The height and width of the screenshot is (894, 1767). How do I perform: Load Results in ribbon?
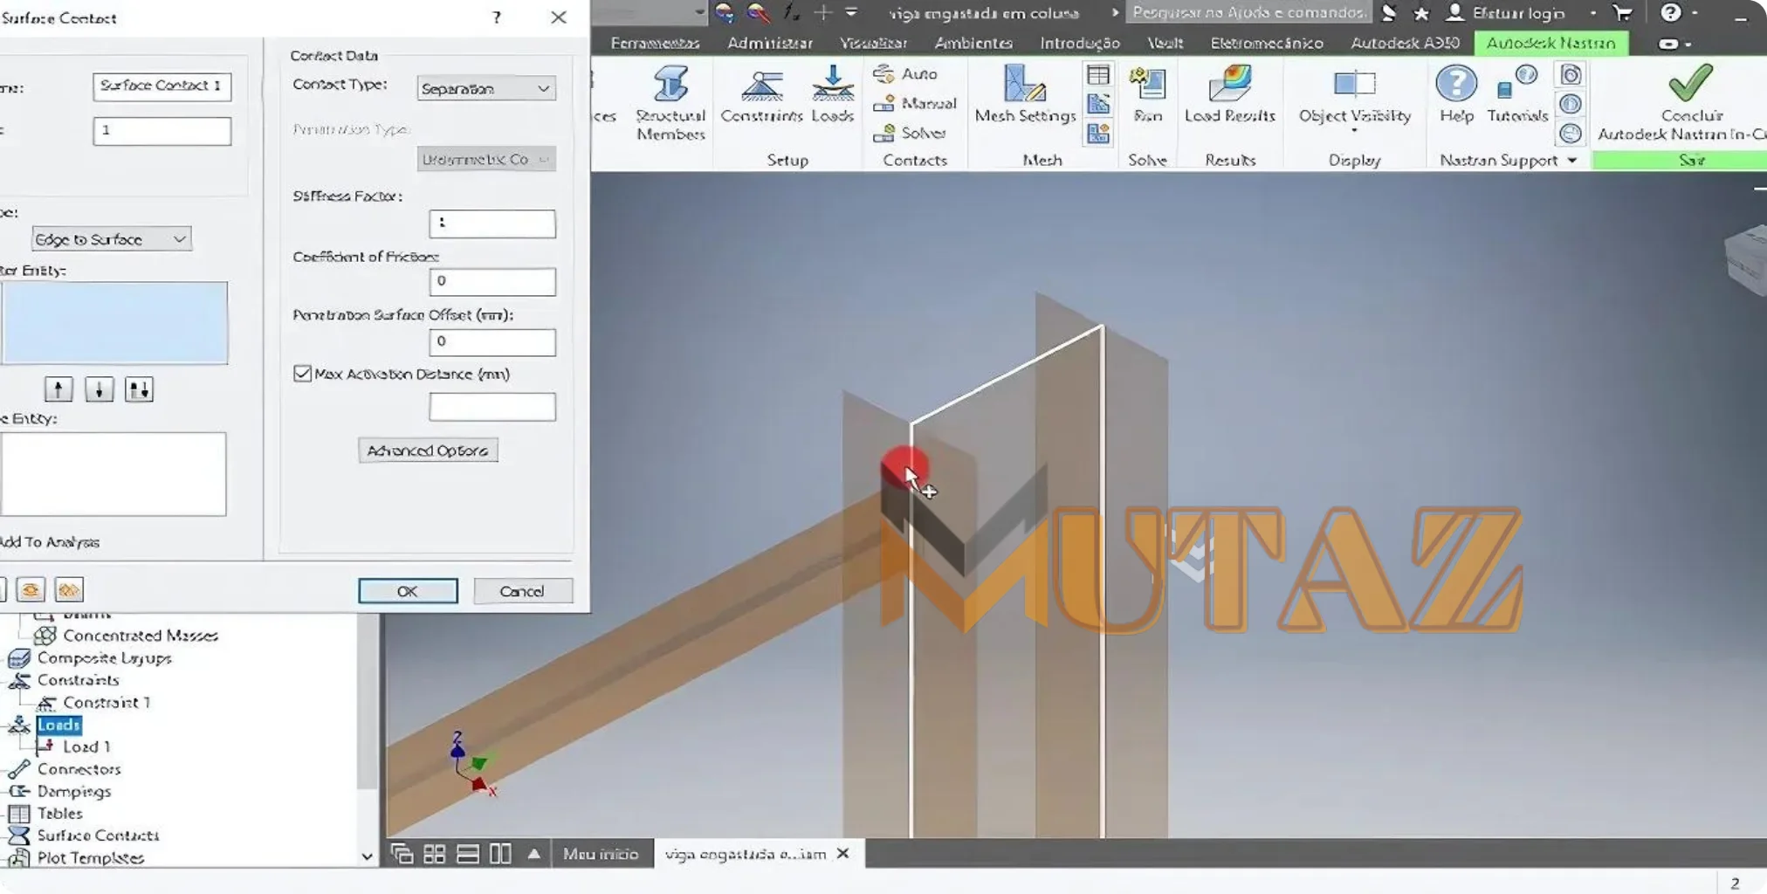[1229, 94]
